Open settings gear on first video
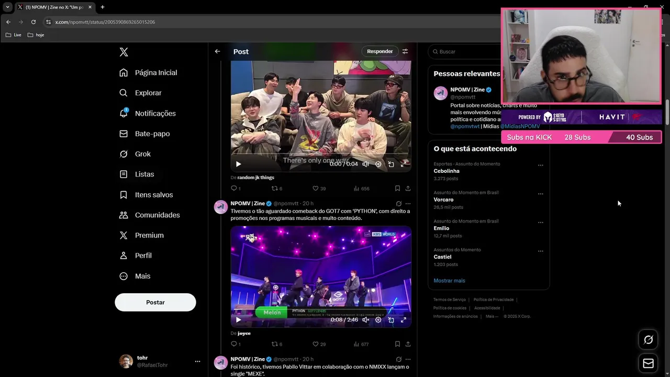Screen dimensions: 670x377 pos(378,164)
